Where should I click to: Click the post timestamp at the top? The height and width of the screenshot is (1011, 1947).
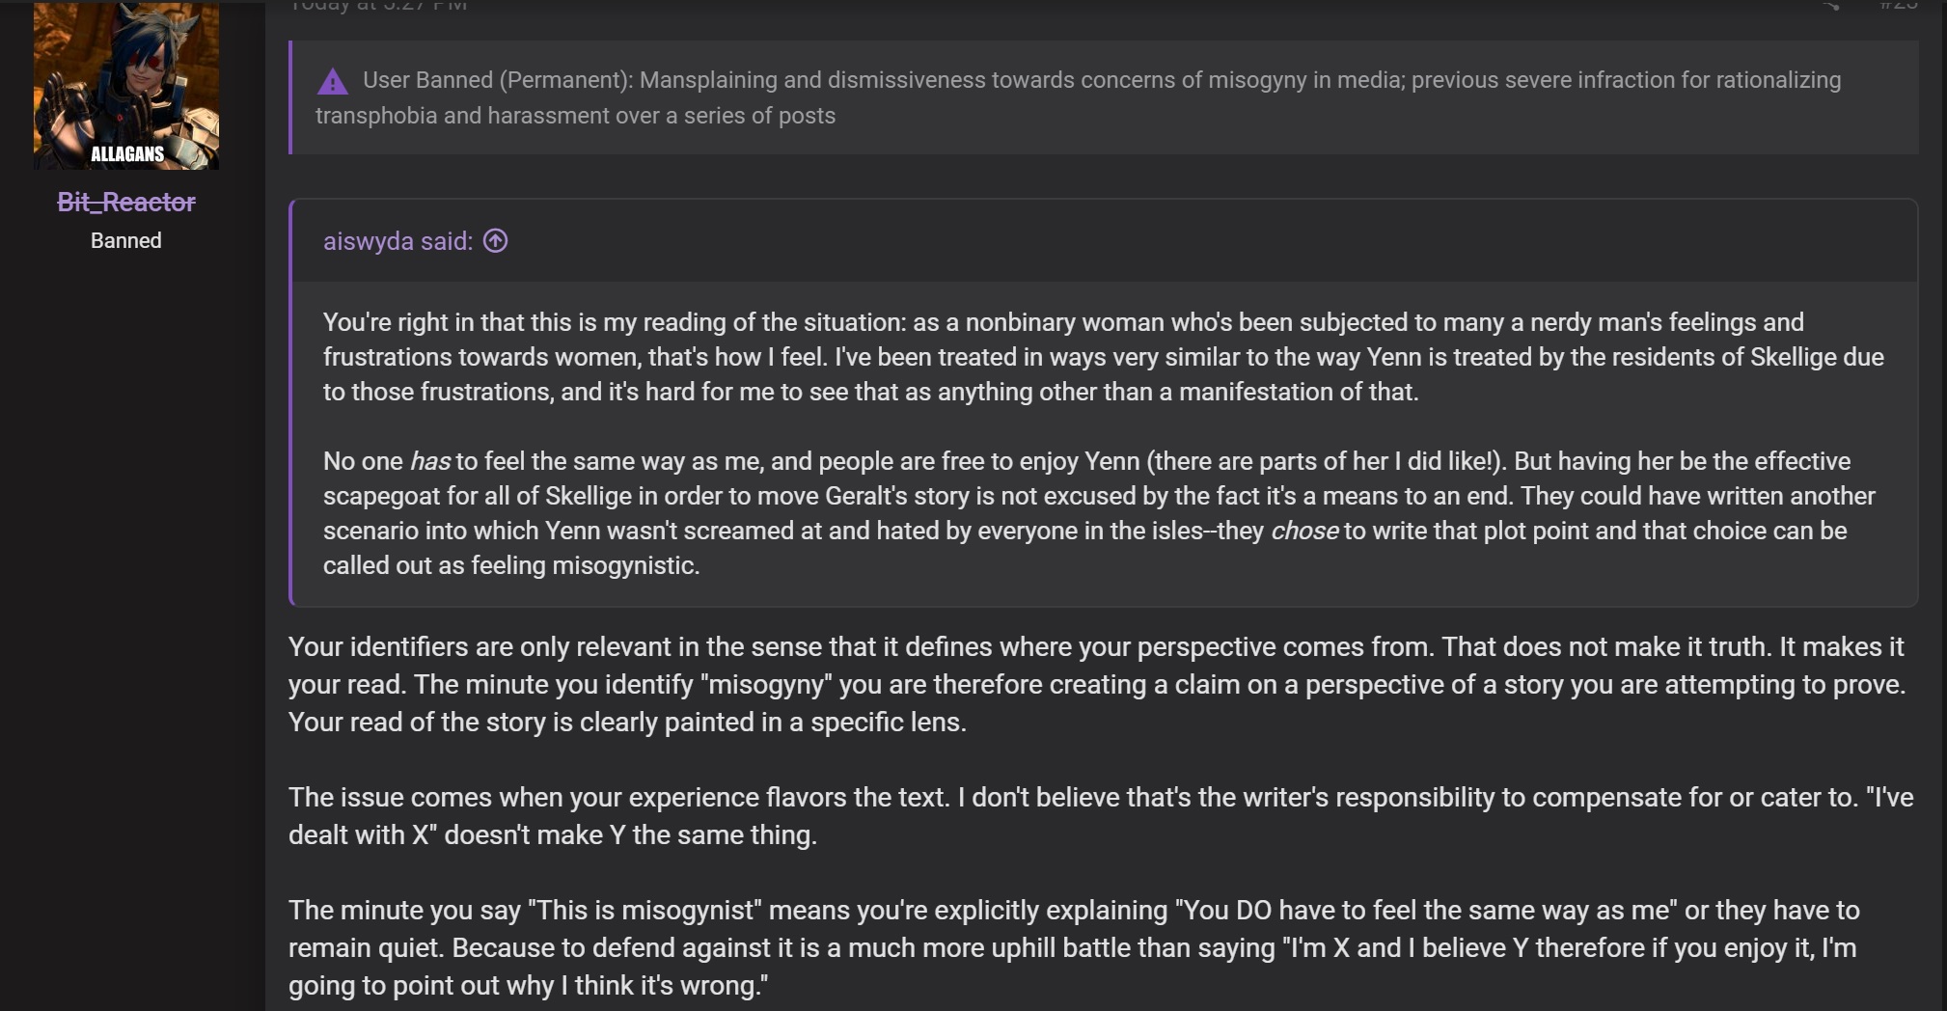click(378, 5)
